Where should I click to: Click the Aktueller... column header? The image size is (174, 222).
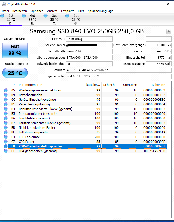(92, 85)
